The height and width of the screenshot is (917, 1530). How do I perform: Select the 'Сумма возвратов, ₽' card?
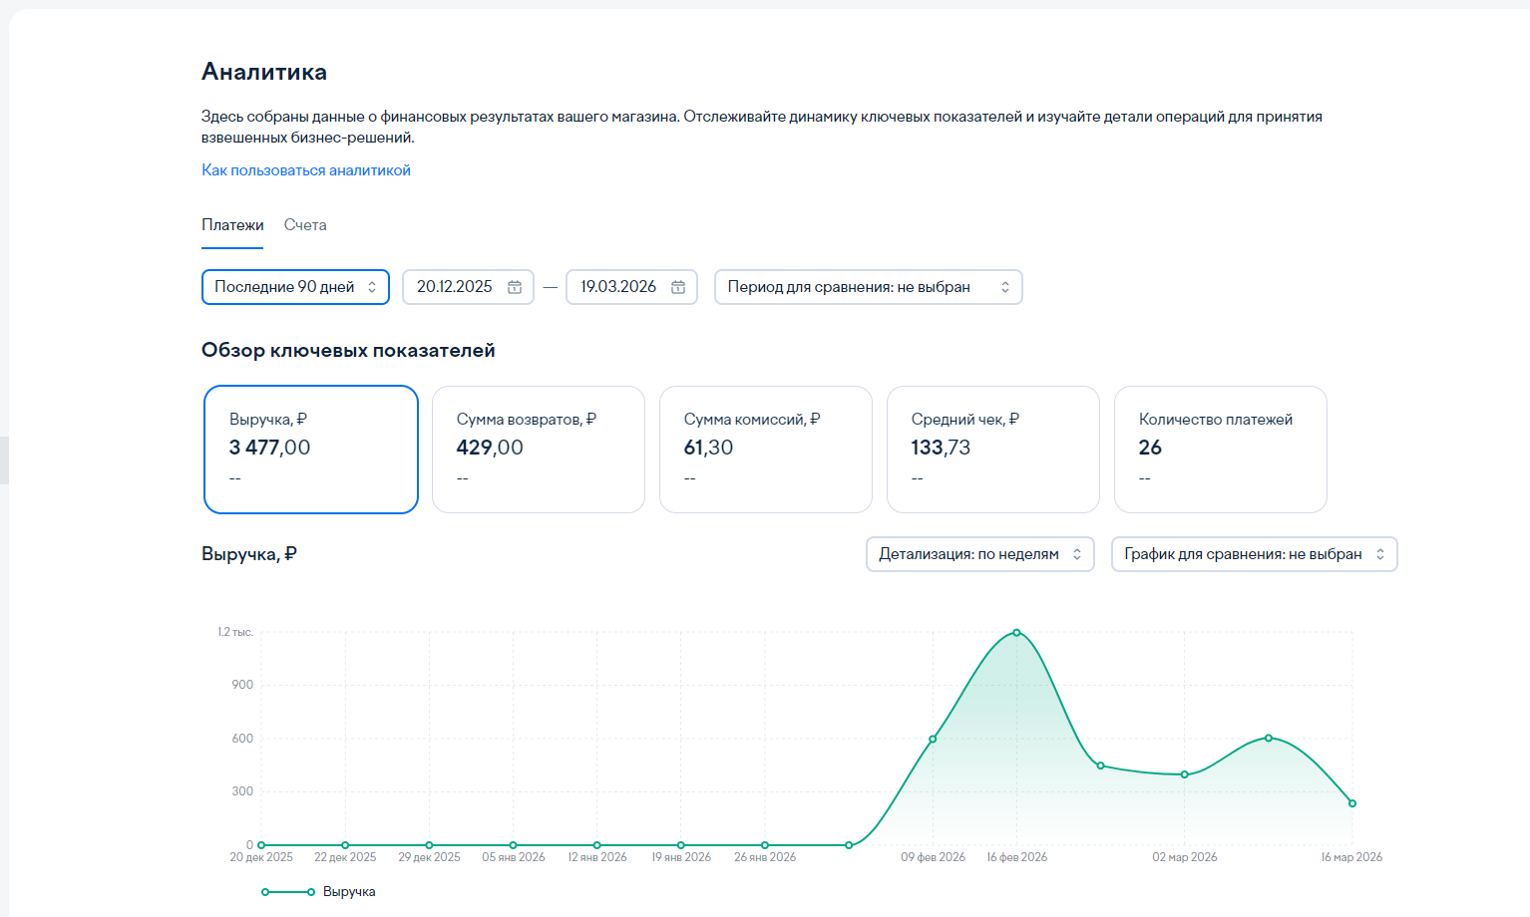click(539, 450)
